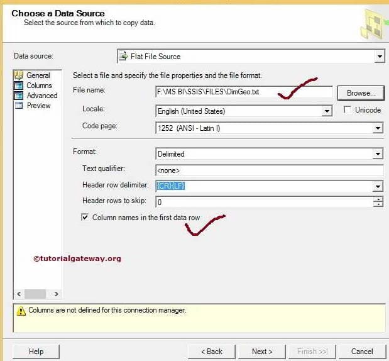Image resolution: width=389 pixels, height=361 pixels.
Task: Click the warning icon in message pane
Action: tap(21, 311)
